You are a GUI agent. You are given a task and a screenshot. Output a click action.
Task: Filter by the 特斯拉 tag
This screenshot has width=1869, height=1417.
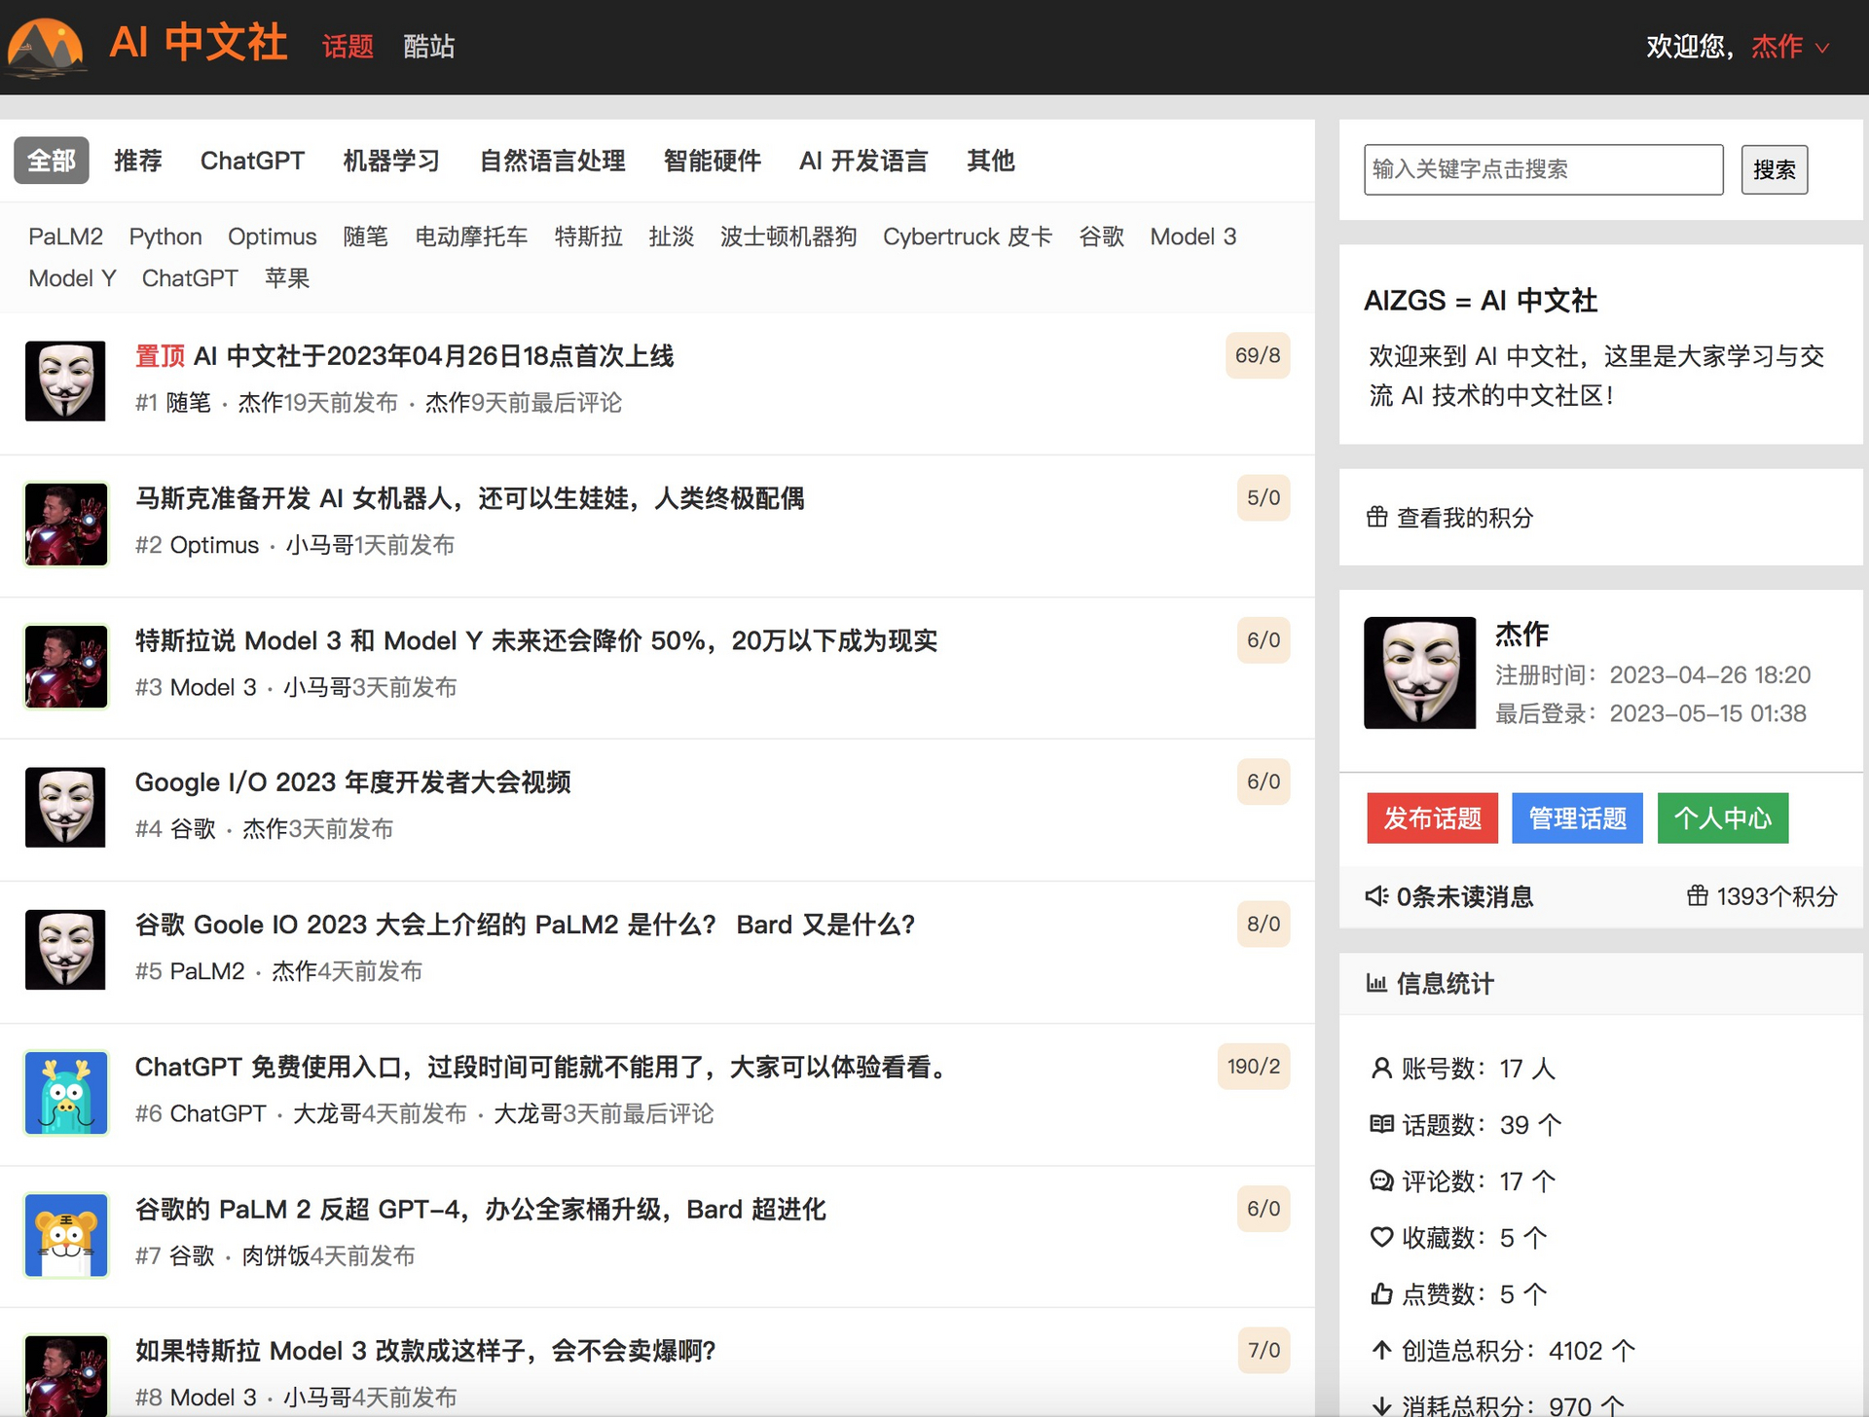point(588,236)
